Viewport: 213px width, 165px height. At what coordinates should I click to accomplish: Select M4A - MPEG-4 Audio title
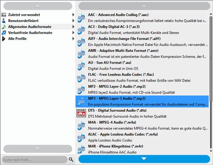[x=112, y=122]
